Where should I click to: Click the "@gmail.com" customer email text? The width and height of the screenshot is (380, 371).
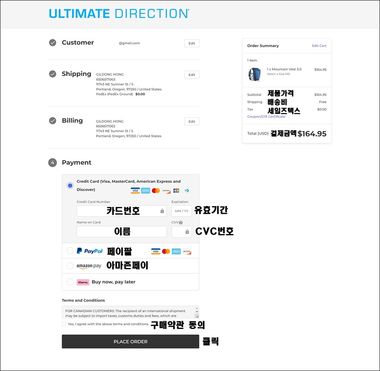pyautogui.click(x=129, y=43)
